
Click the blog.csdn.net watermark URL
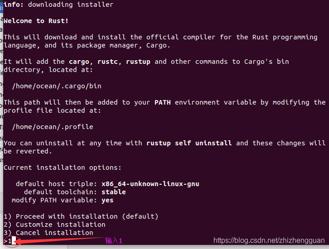coord(269,240)
